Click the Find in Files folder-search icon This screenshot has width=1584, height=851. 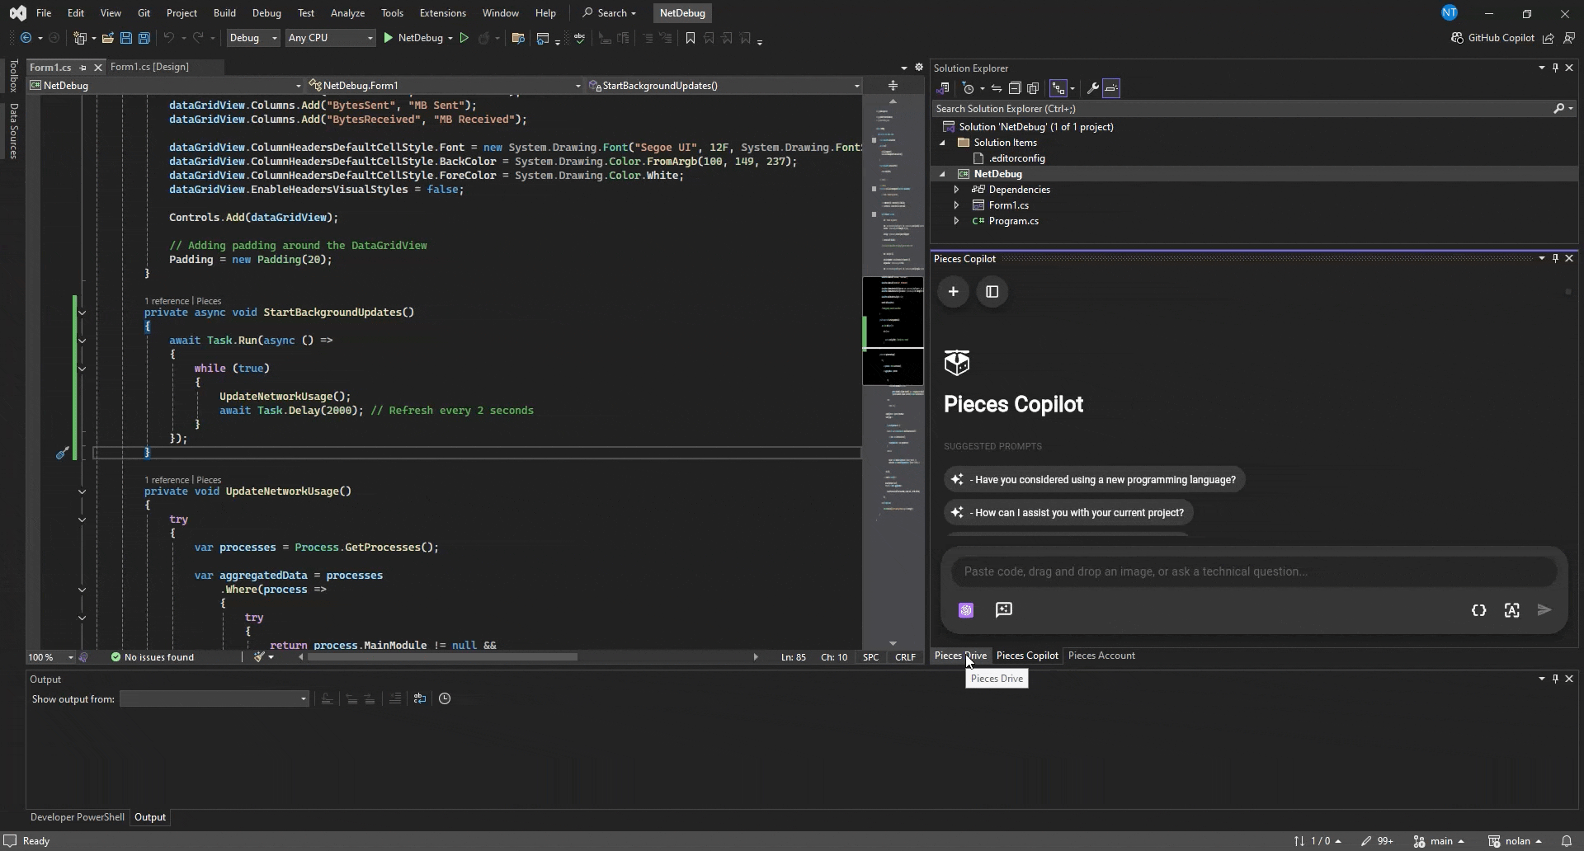(x=518, y=38)
